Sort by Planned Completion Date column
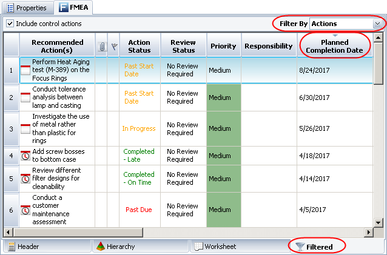 (x=335, y=46)
